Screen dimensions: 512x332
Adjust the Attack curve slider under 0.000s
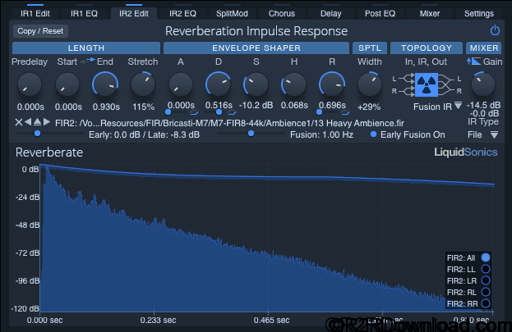177,112
